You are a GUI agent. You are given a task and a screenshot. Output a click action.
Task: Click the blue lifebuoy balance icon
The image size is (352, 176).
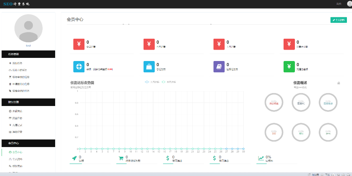tap(79, 66)
